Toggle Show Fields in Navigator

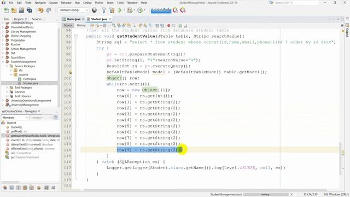(11, 188)
